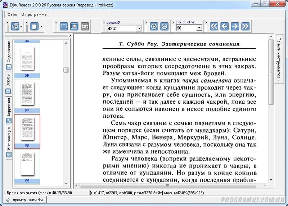The height and width of the screenshot is (206, 288).
Task: Open the Файл menu
Action: [x=12, y=14]
